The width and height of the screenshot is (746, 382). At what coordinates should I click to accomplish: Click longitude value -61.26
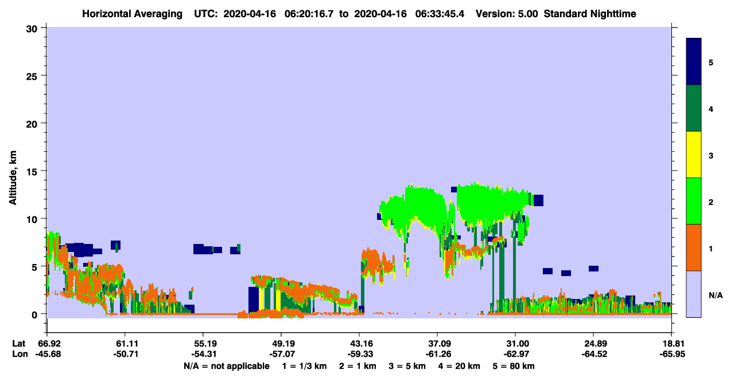[437, 354]
